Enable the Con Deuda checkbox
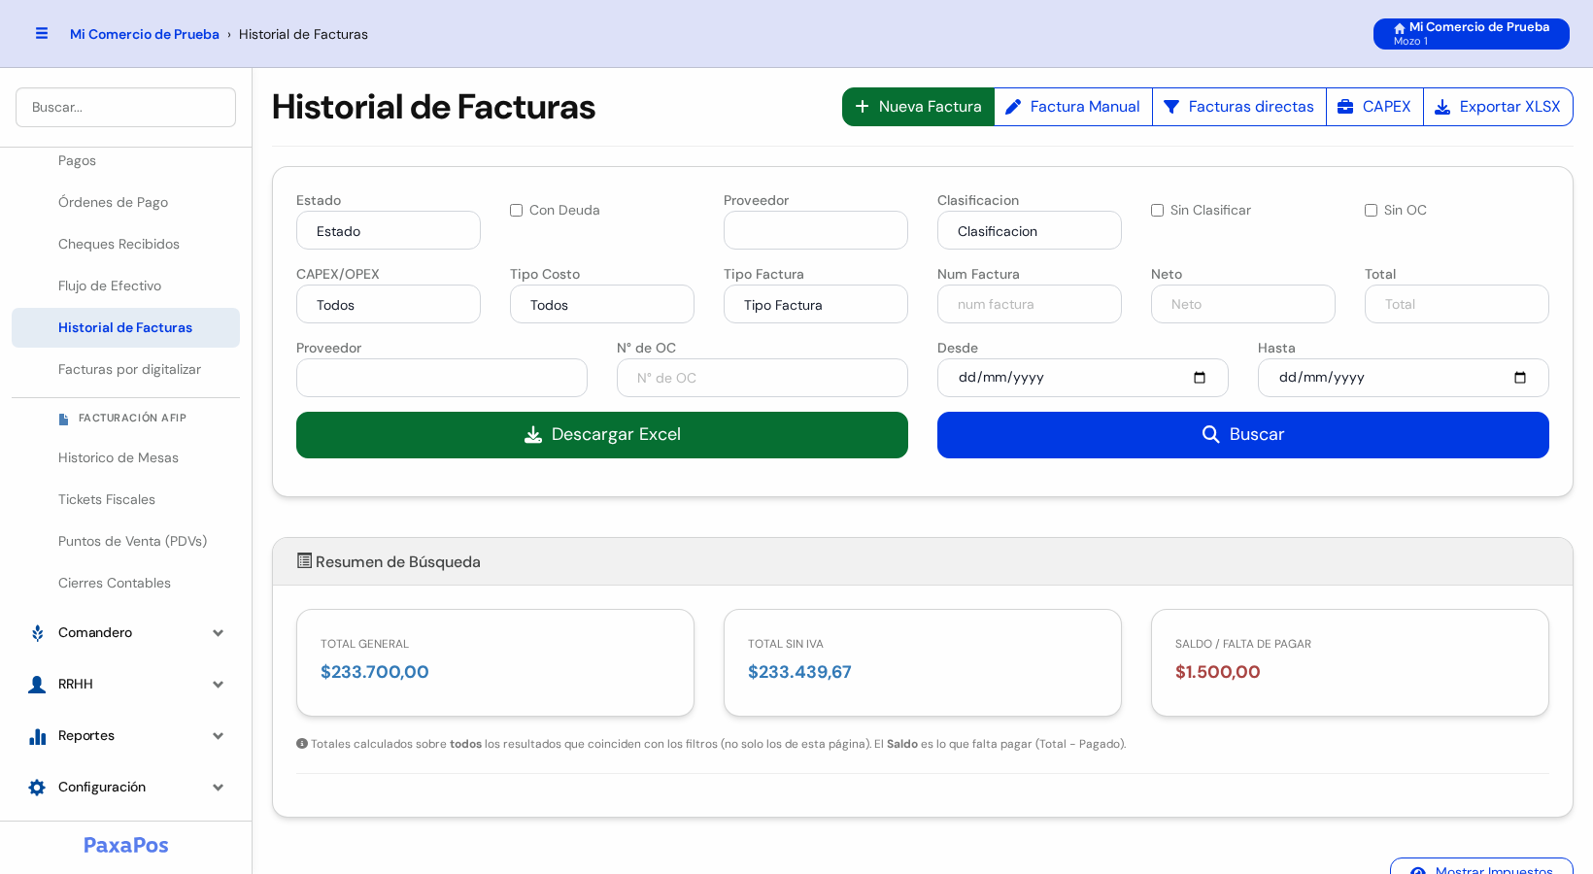The height and width of the screenshot is (874, 1593). coord(517,211)
